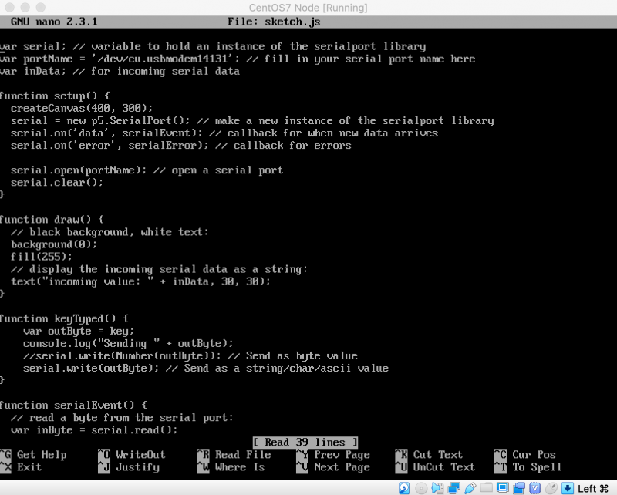This screenshot has width=617, height=495.
Task: Click the fill(255); line
Action: (42, 257)
